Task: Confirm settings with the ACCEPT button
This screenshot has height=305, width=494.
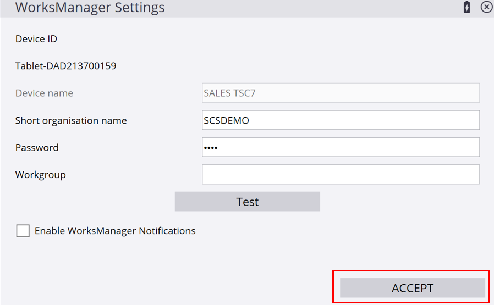Action: [413, 287]
